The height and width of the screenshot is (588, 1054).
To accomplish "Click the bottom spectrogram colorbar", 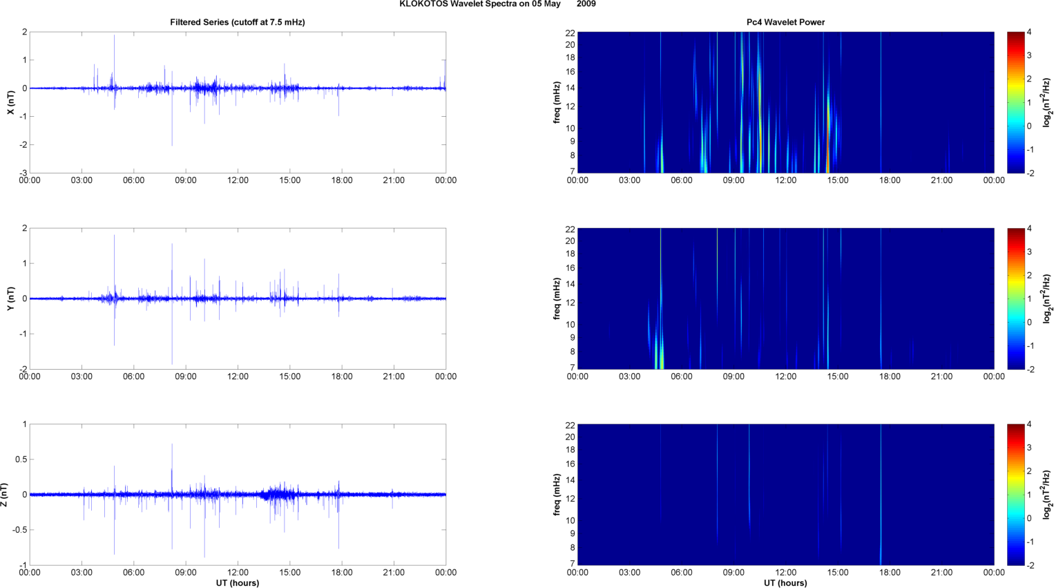I will tap(1015, 495).
